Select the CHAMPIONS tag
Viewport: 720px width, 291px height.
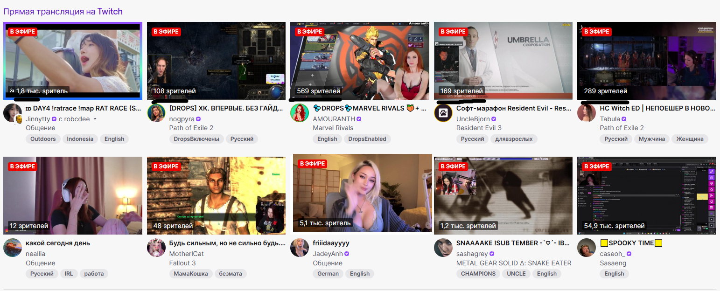click(478, 274)
